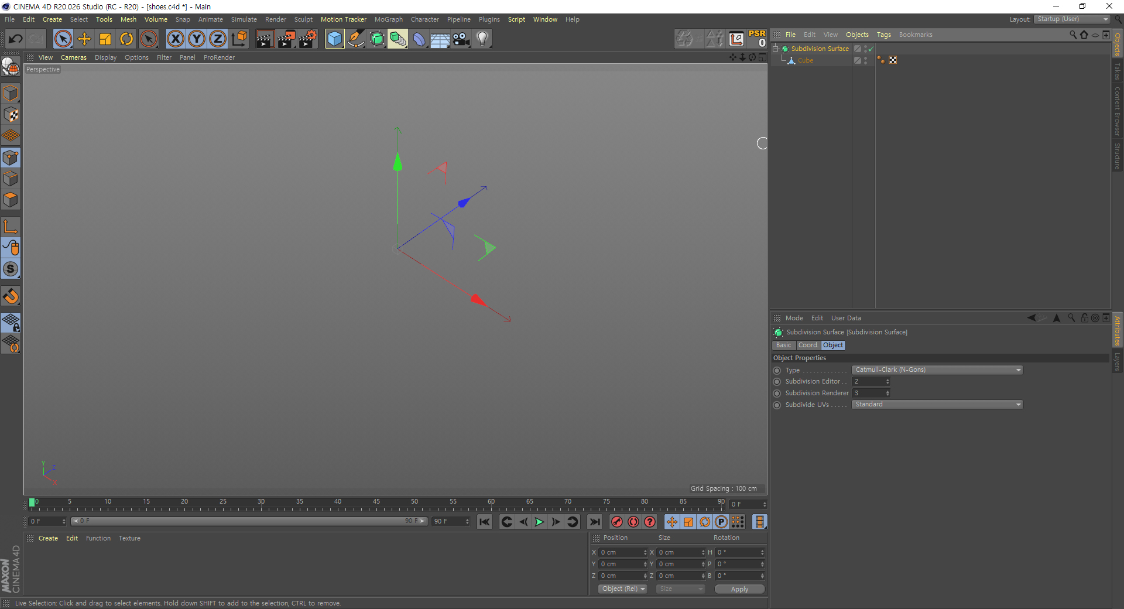Click the Rotation H input field
Viewport: 1124px width, 609px height.
[740, 552]
